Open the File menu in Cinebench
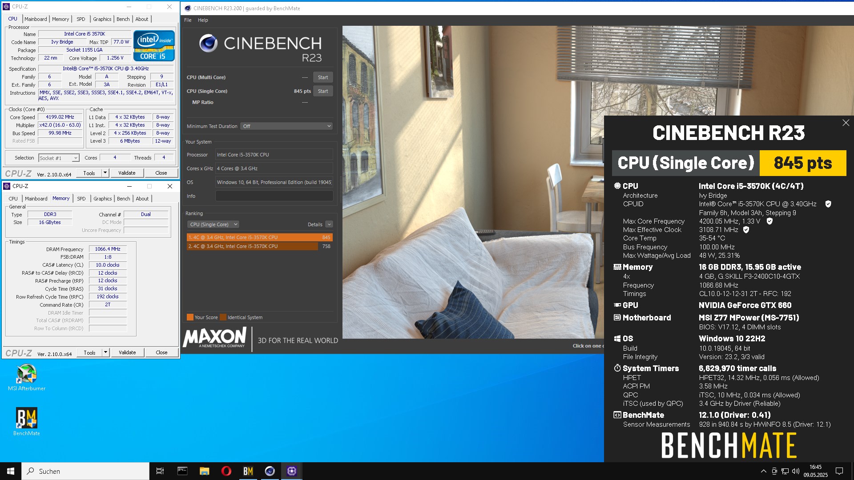The height and width of the screenshot is (480, 854). click(188, 20)
